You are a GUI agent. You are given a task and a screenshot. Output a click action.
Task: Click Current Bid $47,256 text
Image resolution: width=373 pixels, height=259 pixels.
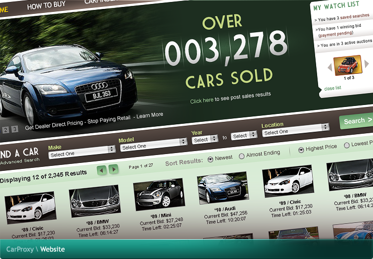point(226,214)
